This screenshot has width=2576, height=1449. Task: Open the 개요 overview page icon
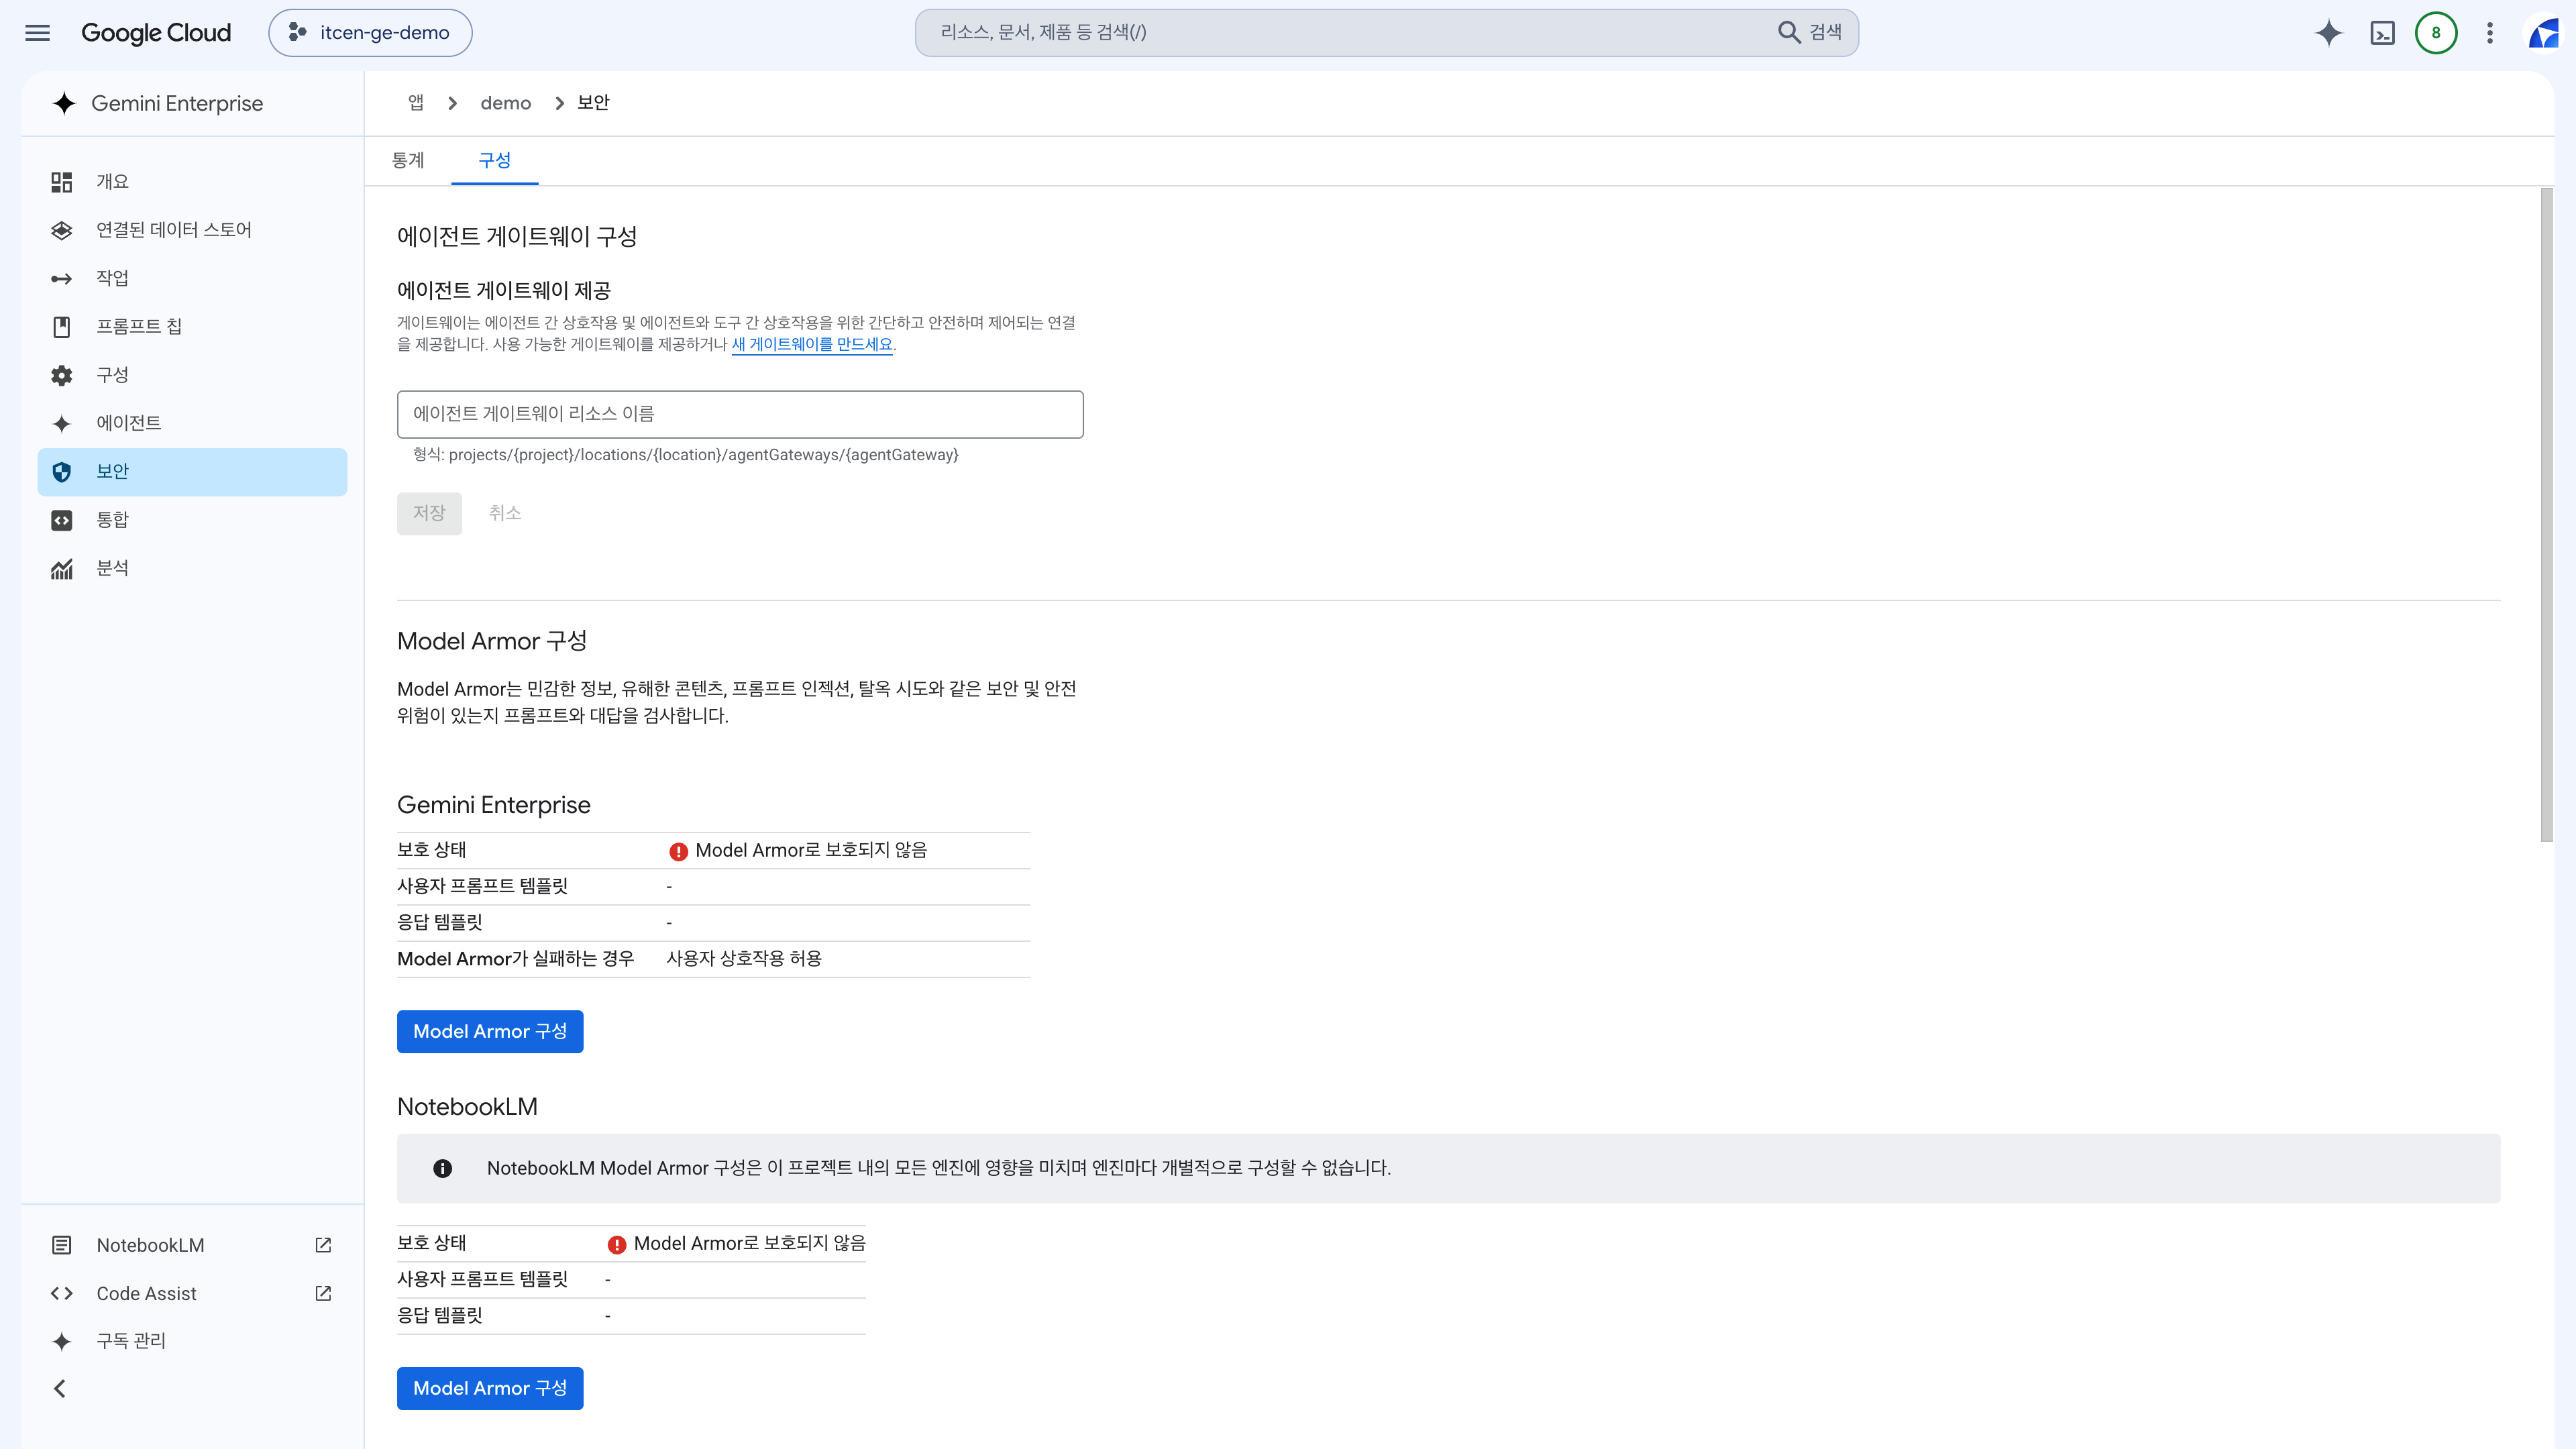(x=62, y=182)
